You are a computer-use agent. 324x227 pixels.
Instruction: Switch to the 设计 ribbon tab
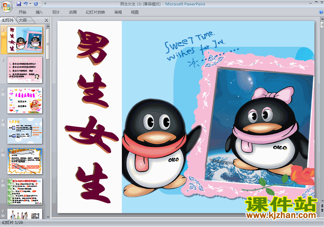56,12
